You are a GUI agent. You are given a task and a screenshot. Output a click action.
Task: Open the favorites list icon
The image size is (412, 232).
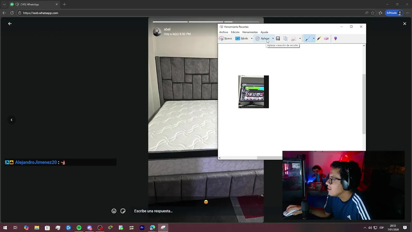click(380, 13)
